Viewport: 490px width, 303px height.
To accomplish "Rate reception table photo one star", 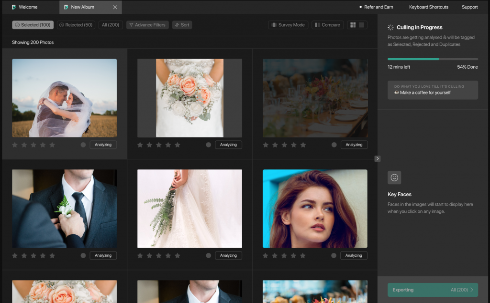I will click(266, 145).
